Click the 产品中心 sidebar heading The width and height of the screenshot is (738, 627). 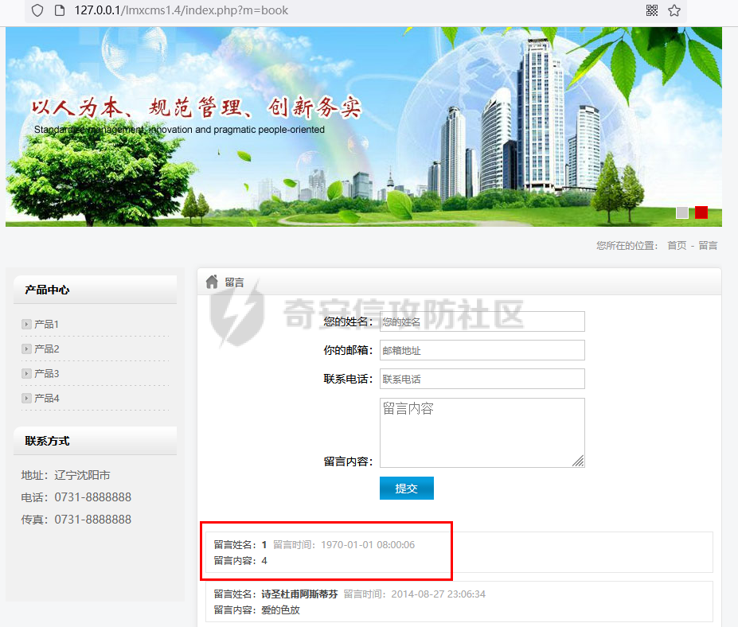[x=47, y=290]
